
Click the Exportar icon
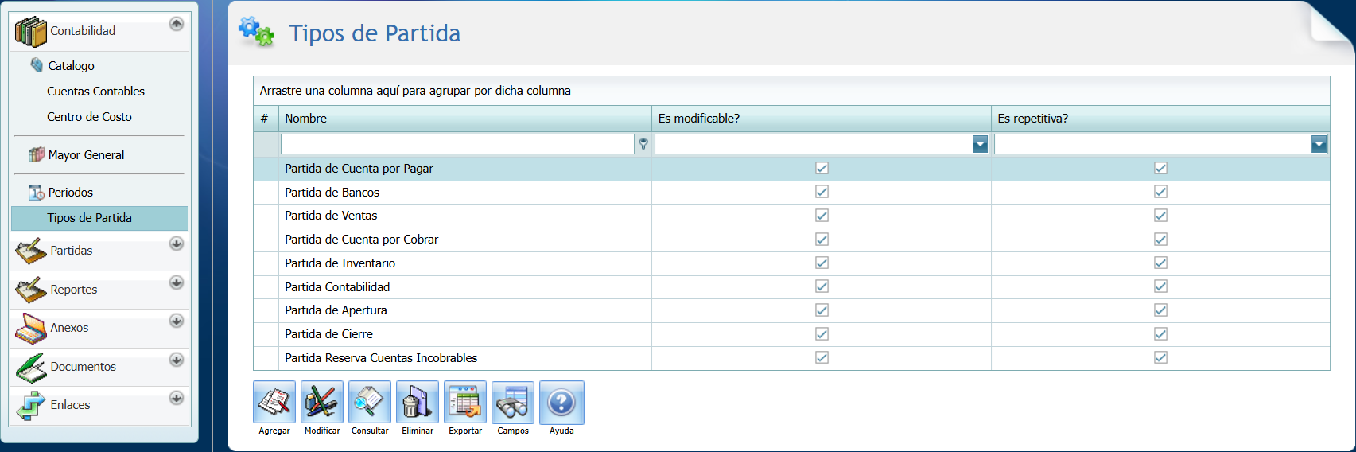[465, 402]
